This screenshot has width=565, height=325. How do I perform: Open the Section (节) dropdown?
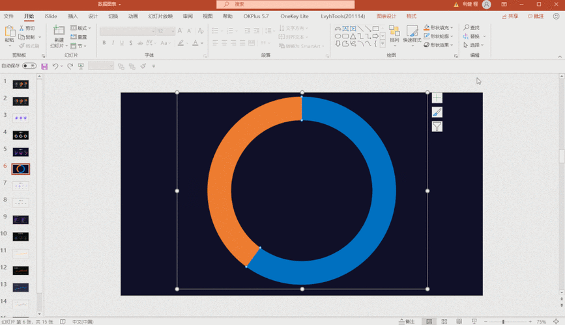78,46
